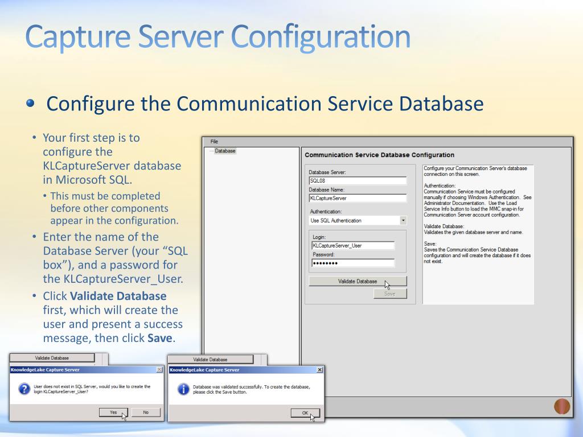This screenshot has width=583, height=437.
Task: Open the File menu
Action: tap(214, 141)
